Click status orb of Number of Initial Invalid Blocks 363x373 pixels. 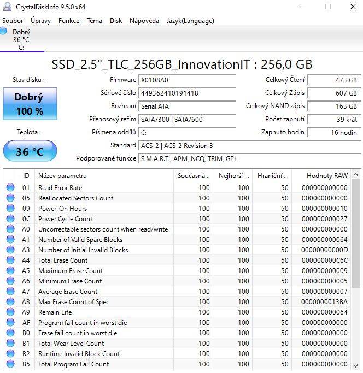point(10,250)
